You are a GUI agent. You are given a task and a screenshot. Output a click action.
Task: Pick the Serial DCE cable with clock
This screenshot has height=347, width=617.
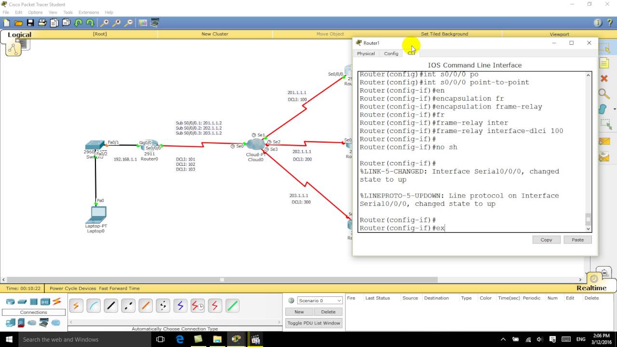coord(198,306)
